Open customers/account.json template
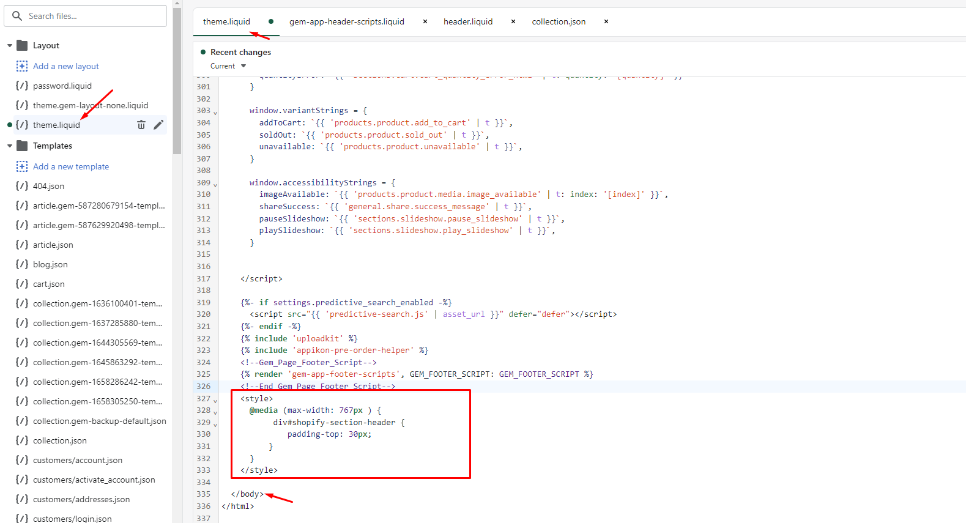The image size is (966, 523). (x=78, y=460)
